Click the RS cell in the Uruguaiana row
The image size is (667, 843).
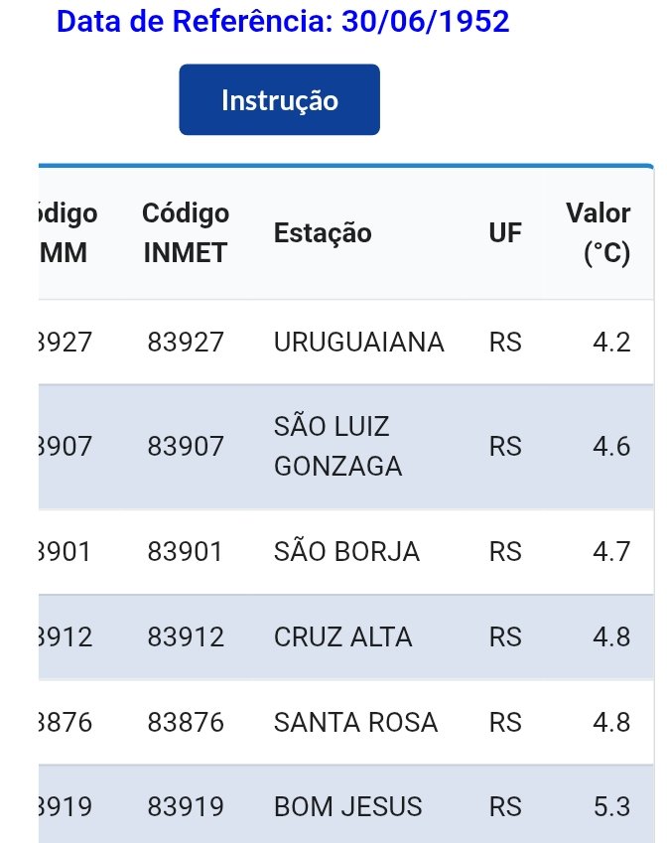[505, 343]
